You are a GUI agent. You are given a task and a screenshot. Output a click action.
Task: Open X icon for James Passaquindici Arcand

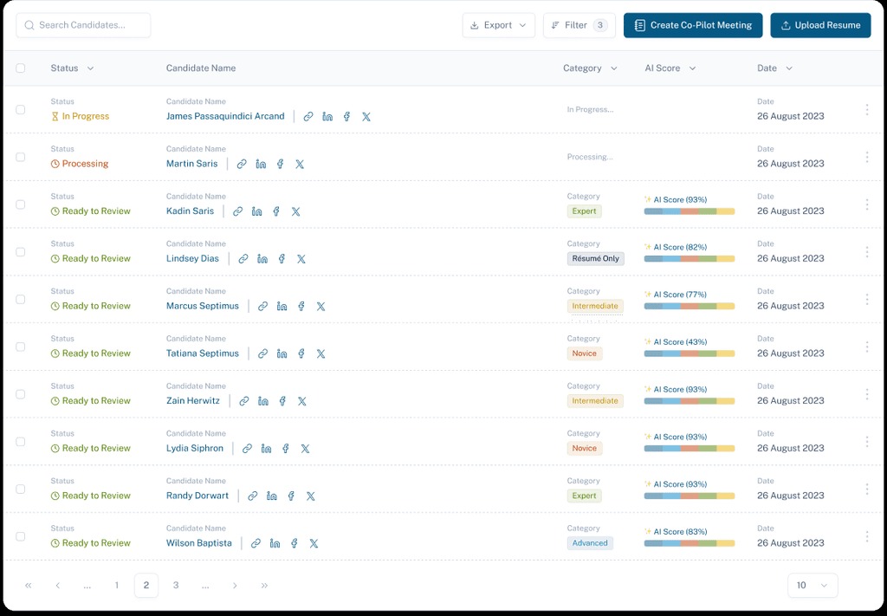click(x=366, y=116)
